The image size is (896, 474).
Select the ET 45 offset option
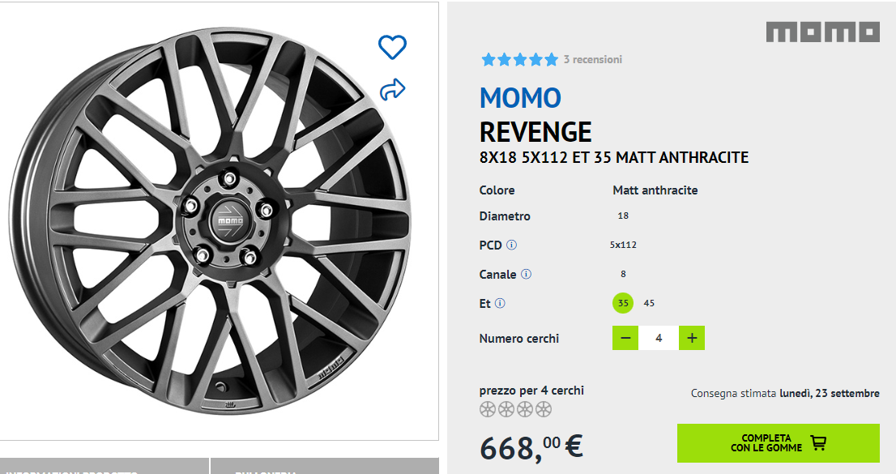pyautogui.click(x=649, y=303)
